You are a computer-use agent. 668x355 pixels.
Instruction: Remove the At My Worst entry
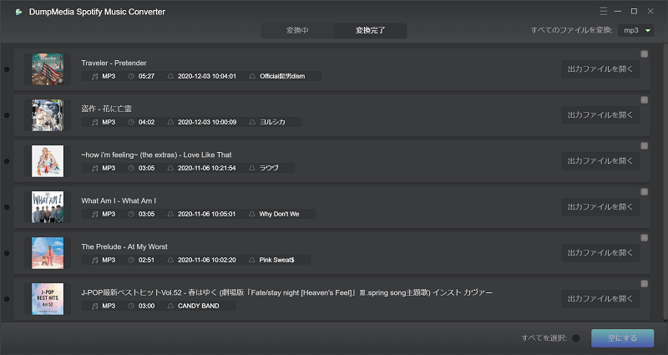[x=644, y=238]
